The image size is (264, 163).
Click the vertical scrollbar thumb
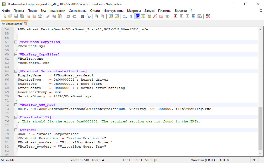click(x=260, y=129)
